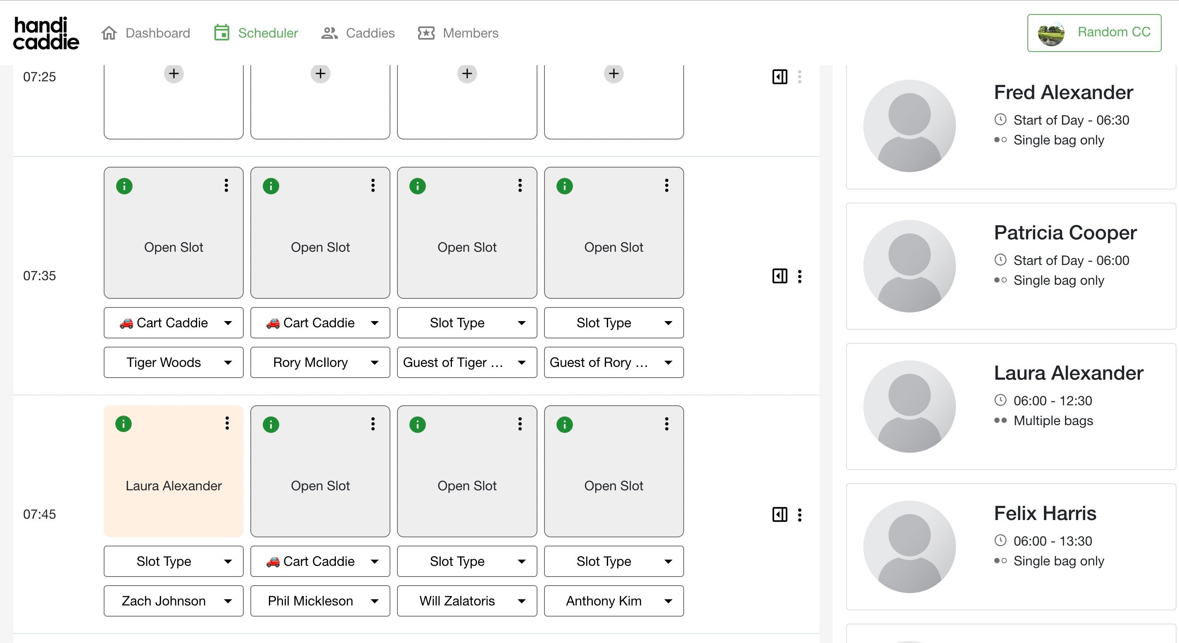
Task: Toggle side panel icon for 07:25 row
Action: [780, 77]
